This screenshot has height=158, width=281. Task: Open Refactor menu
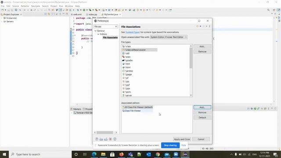[x=25, y=6]
